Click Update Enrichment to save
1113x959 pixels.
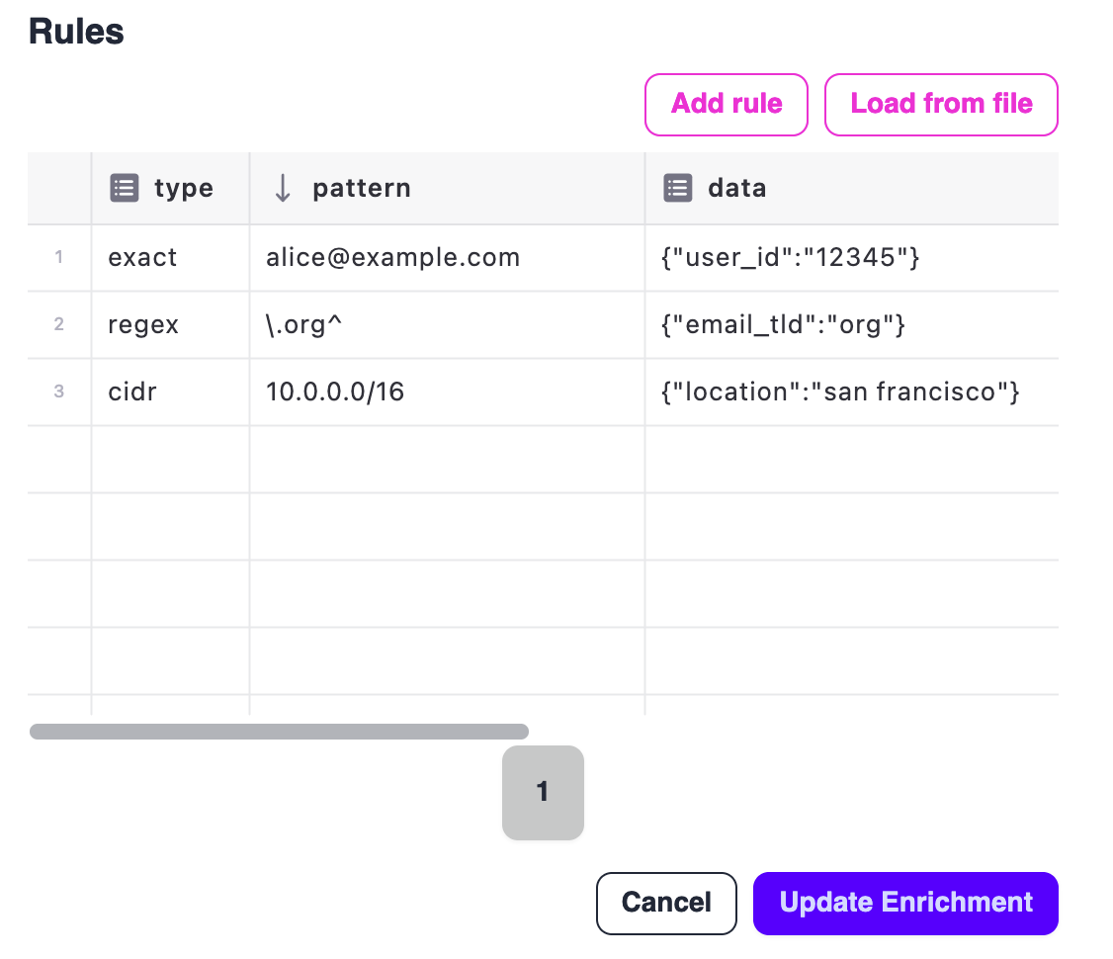[x=905, y=903]
